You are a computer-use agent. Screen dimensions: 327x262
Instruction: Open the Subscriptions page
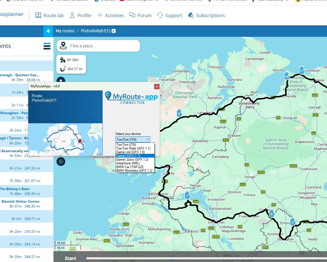coord(206,15)
